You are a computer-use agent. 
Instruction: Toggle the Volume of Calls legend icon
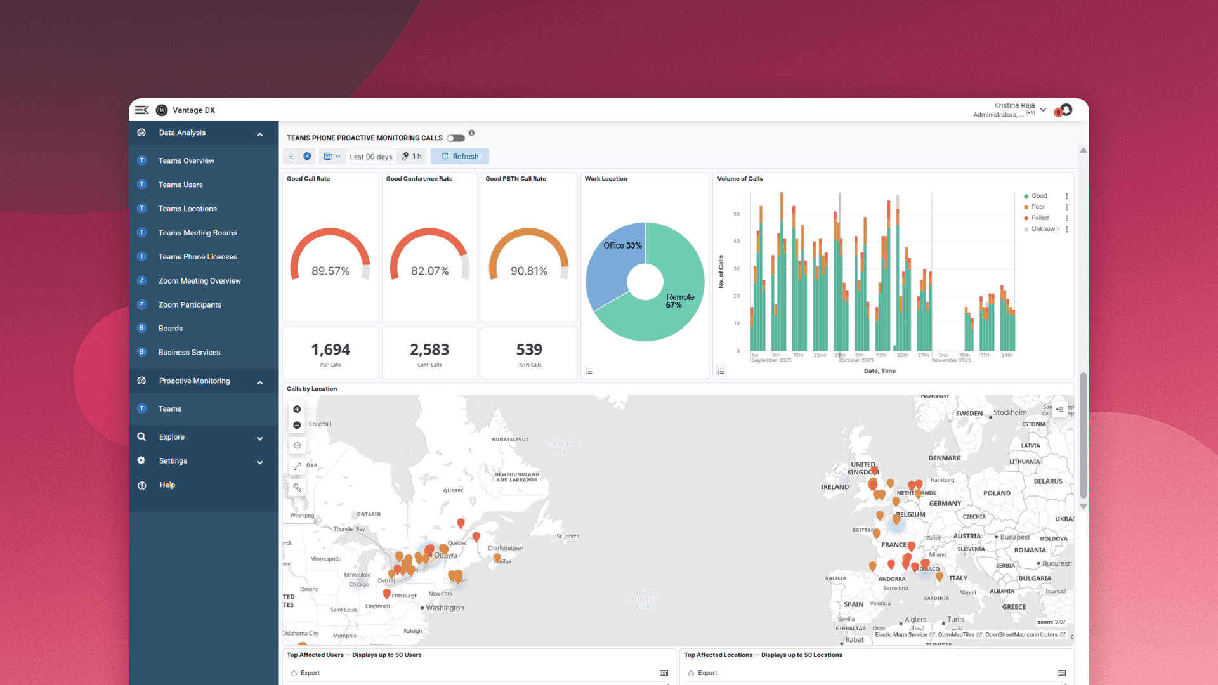(x=721, y=371)
